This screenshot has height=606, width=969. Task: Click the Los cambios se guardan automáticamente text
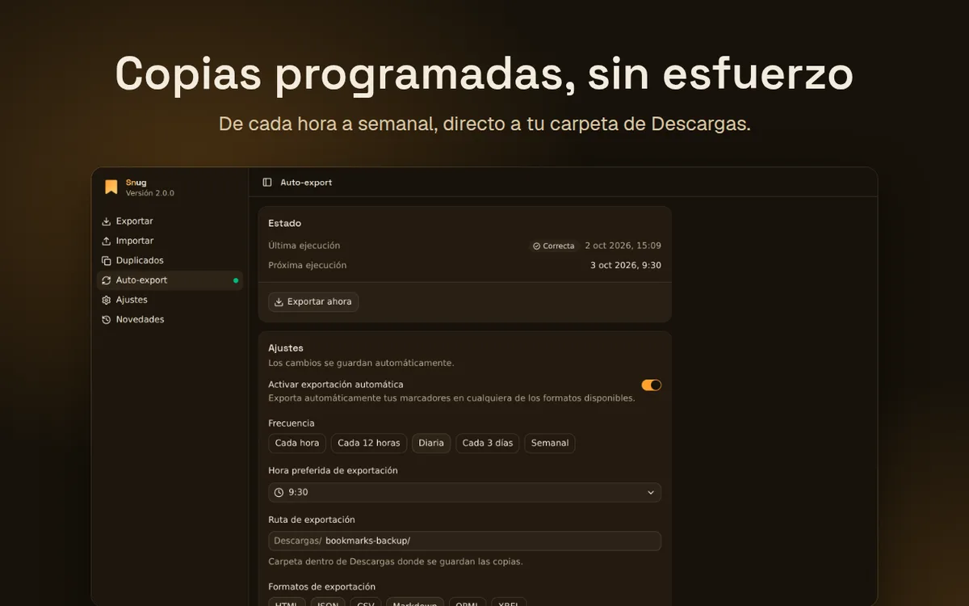point(361,363)
